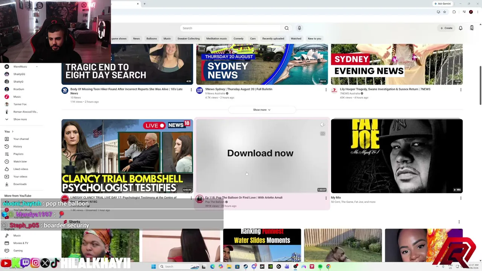Play the Funniest Water Slides Moments short

[x=262, y=245]
